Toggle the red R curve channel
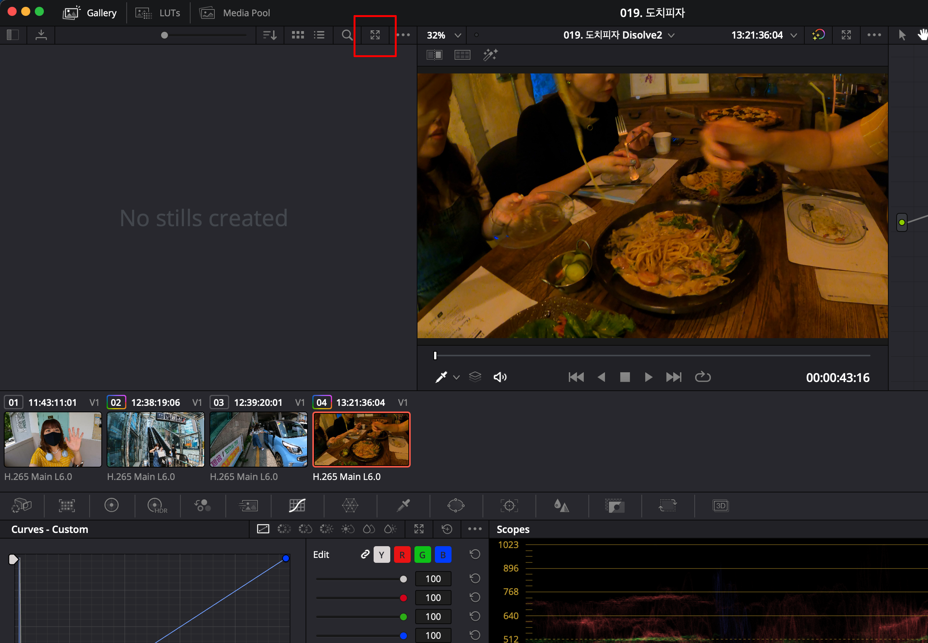Viewport: 928px width, 643px height. click(x=402, y=555)
